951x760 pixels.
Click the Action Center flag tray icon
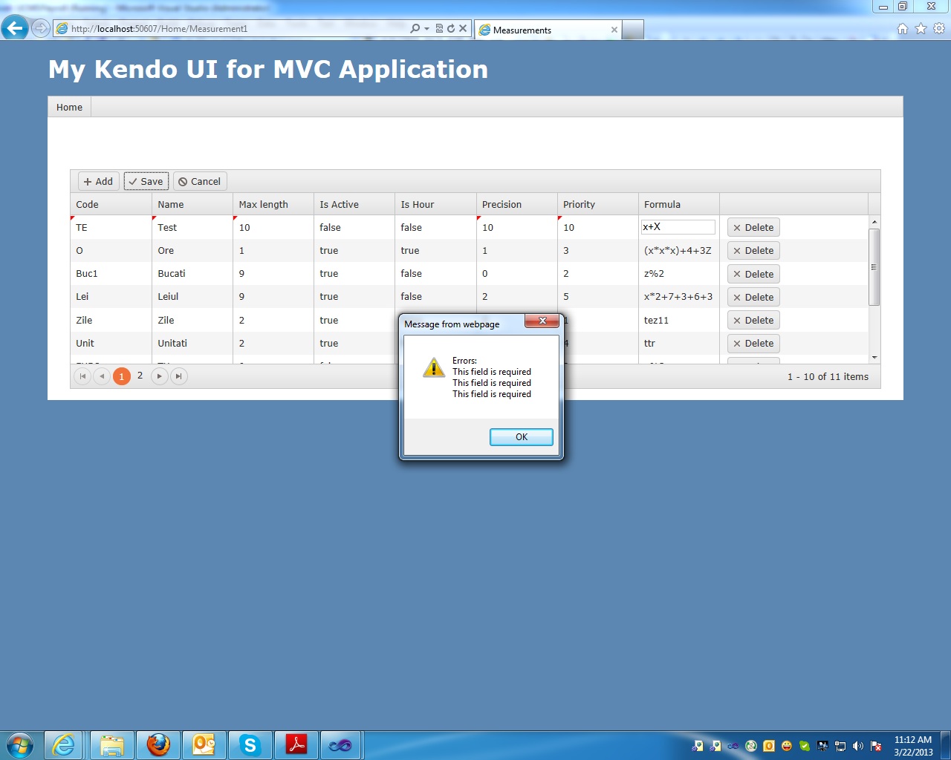pyautogui.click(x=876, y=746)
